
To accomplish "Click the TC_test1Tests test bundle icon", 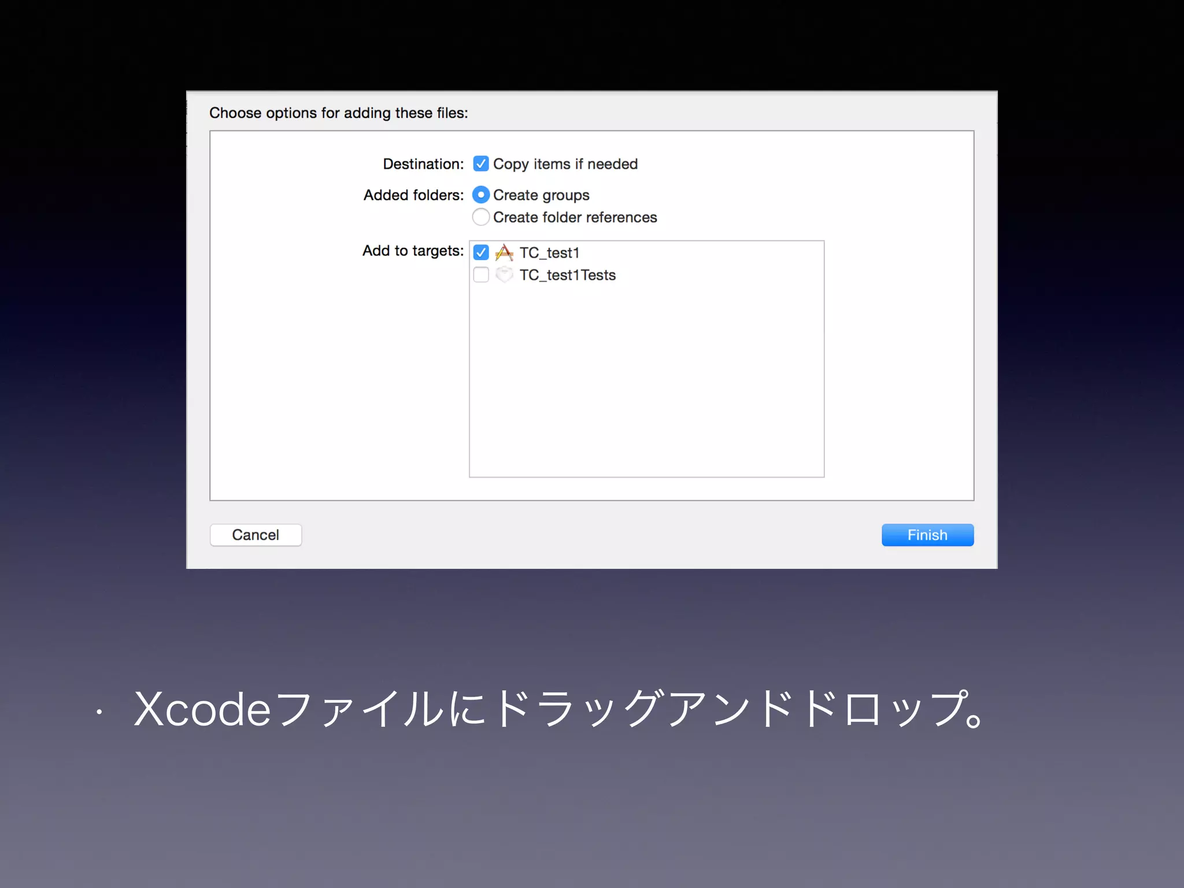I will (x=504, y=275).
